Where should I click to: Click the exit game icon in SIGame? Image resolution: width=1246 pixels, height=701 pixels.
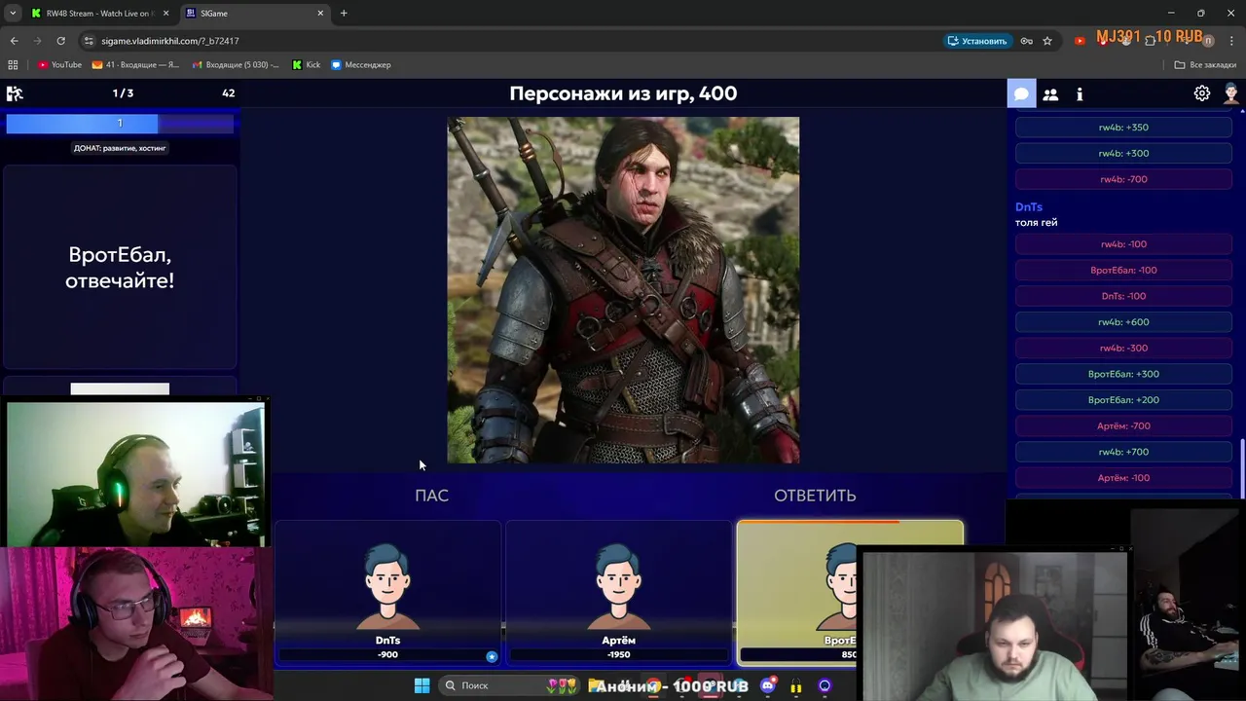tap(15, 93)
